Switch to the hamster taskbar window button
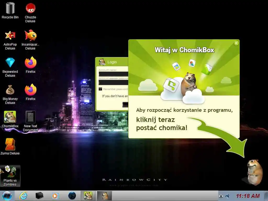The height and width of the screenshot is (201, 268). coord(105,196)
